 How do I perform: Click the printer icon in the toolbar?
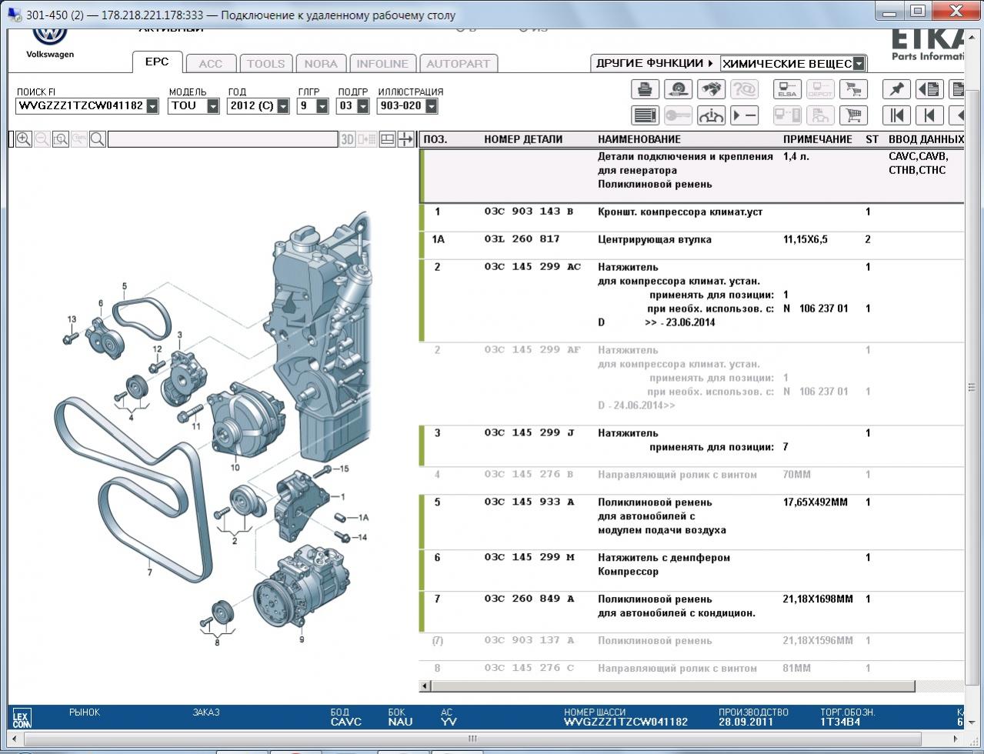(x=645, y=89)
